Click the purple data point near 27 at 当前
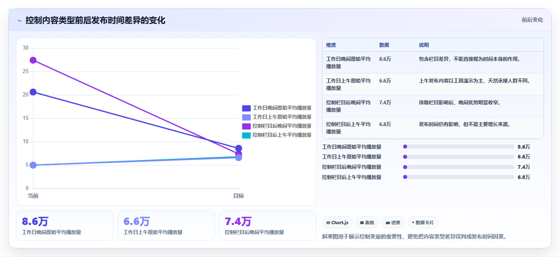Viewport: 560px width, 257px height. point(33,60)
